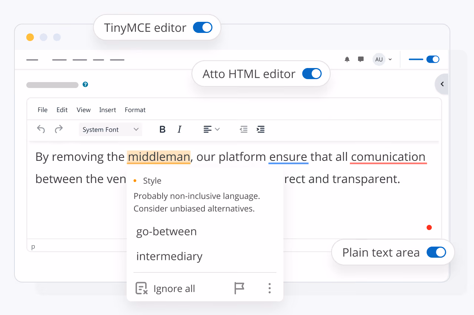Screen dimensions: 474x315
Task: Click the misspelled word comunication
Action: (388, 157)
